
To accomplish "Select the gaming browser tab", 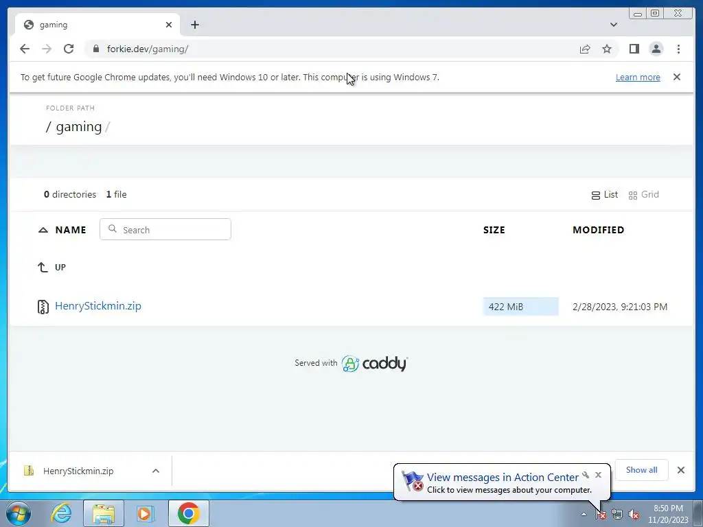I will click(97, 25).
